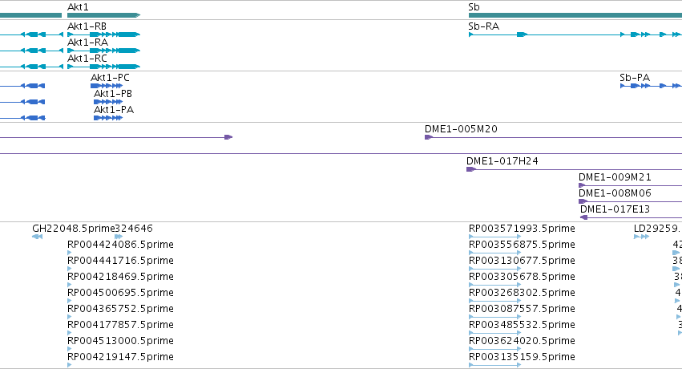Click the LD29259 EST label
The image size is (682, 369).
(658, 229)
